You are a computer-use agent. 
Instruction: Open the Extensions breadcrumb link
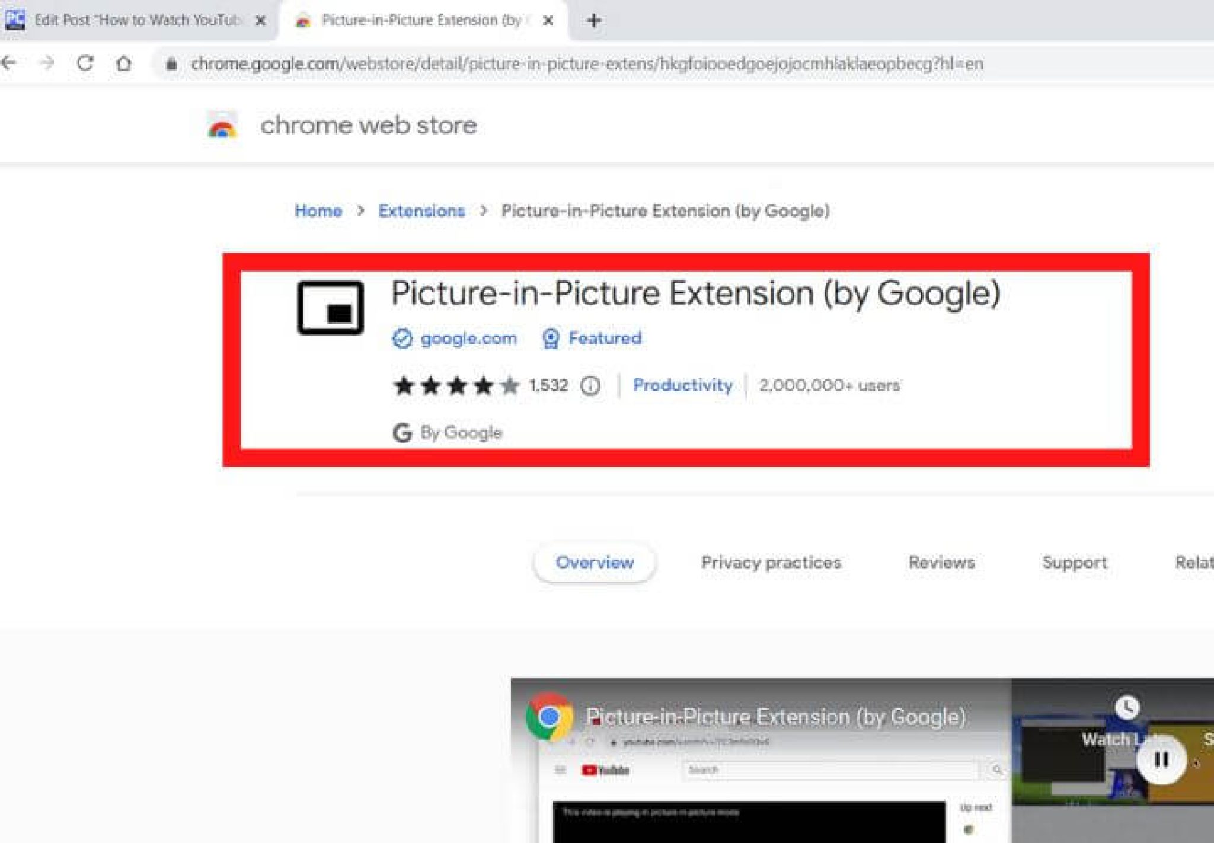[421, 210]
